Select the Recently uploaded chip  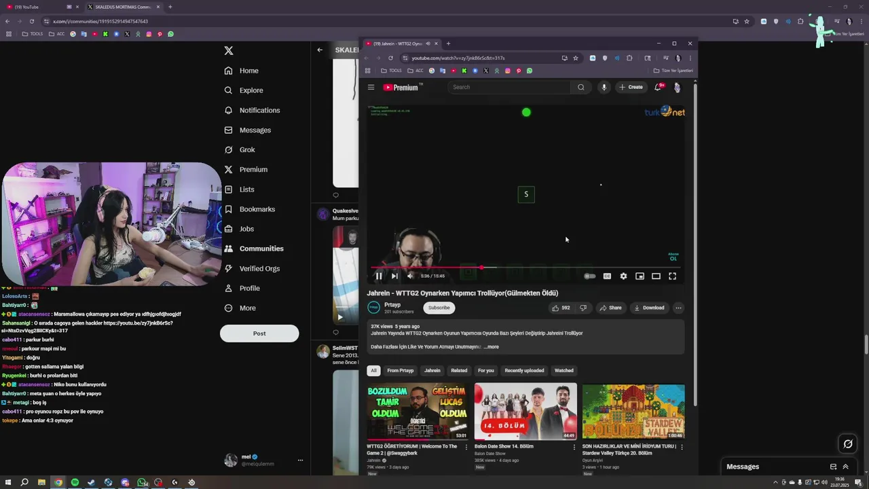pyautogui.click(x=524, y=371)
